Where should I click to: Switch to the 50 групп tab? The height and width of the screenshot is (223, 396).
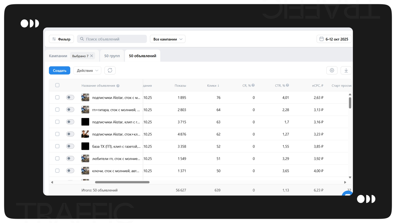tap(112, 56)
